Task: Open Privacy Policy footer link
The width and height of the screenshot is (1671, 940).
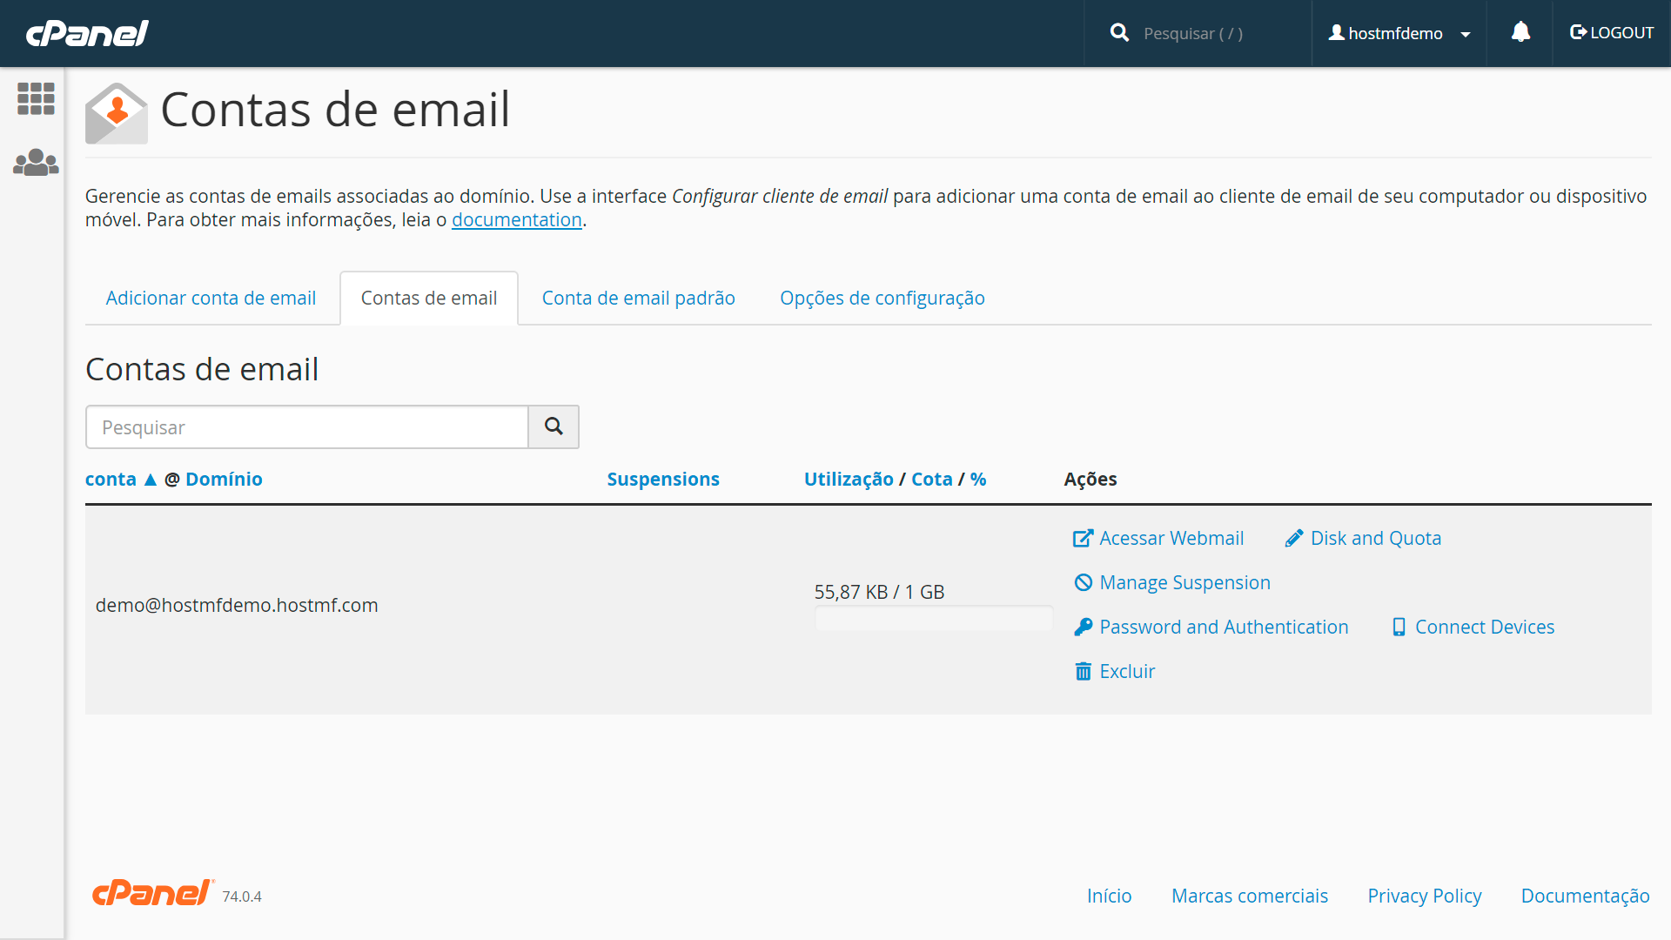Action: coord(1424,896)
